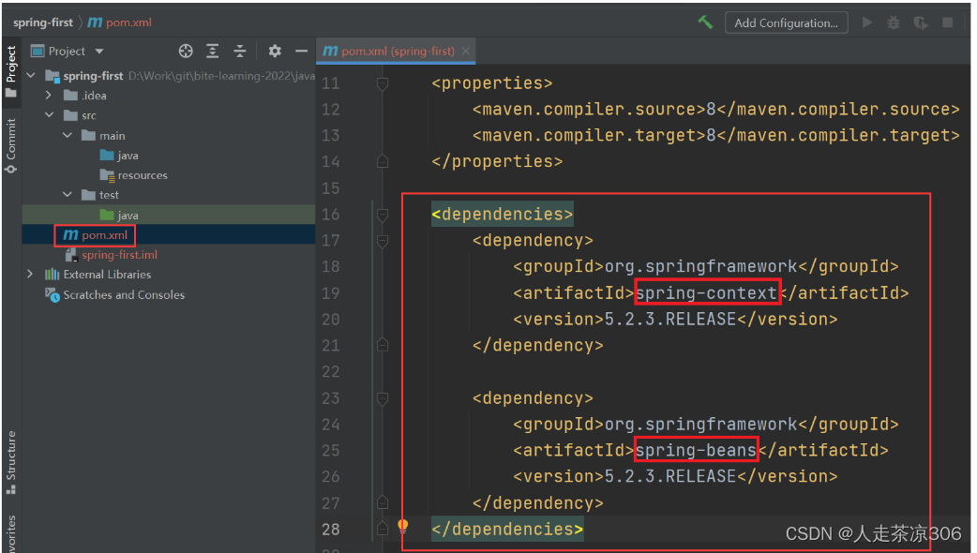Click line number 15 in the gutter
Image resolution: width=977 pixels, height=553 pixels.
[331, 188]
